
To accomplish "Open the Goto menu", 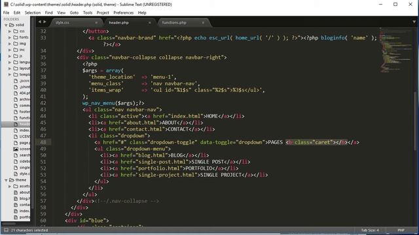I will pyautogui.click(x=74, y=12).
